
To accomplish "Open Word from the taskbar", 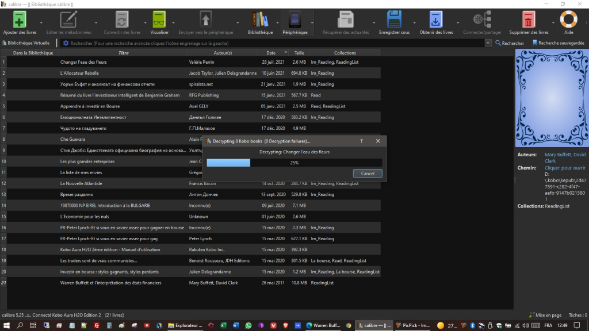I will pyautogui.click(x=235, y=325).
